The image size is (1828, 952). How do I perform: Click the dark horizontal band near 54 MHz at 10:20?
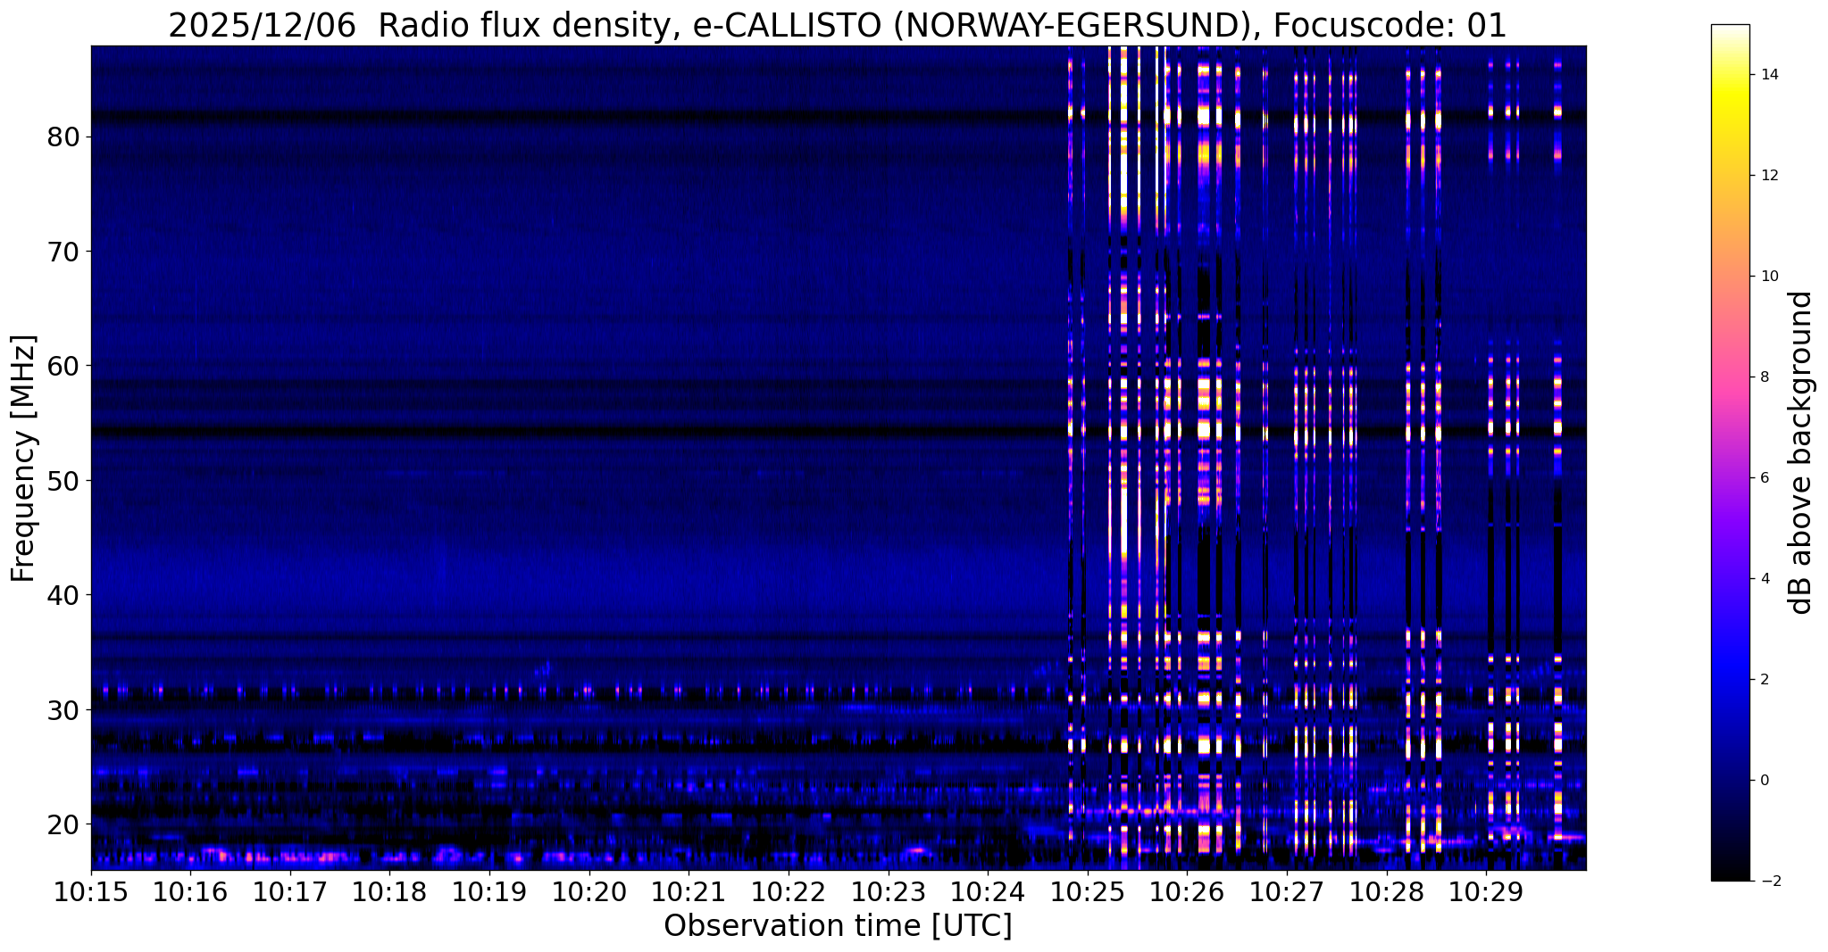(x=588, y=432)
